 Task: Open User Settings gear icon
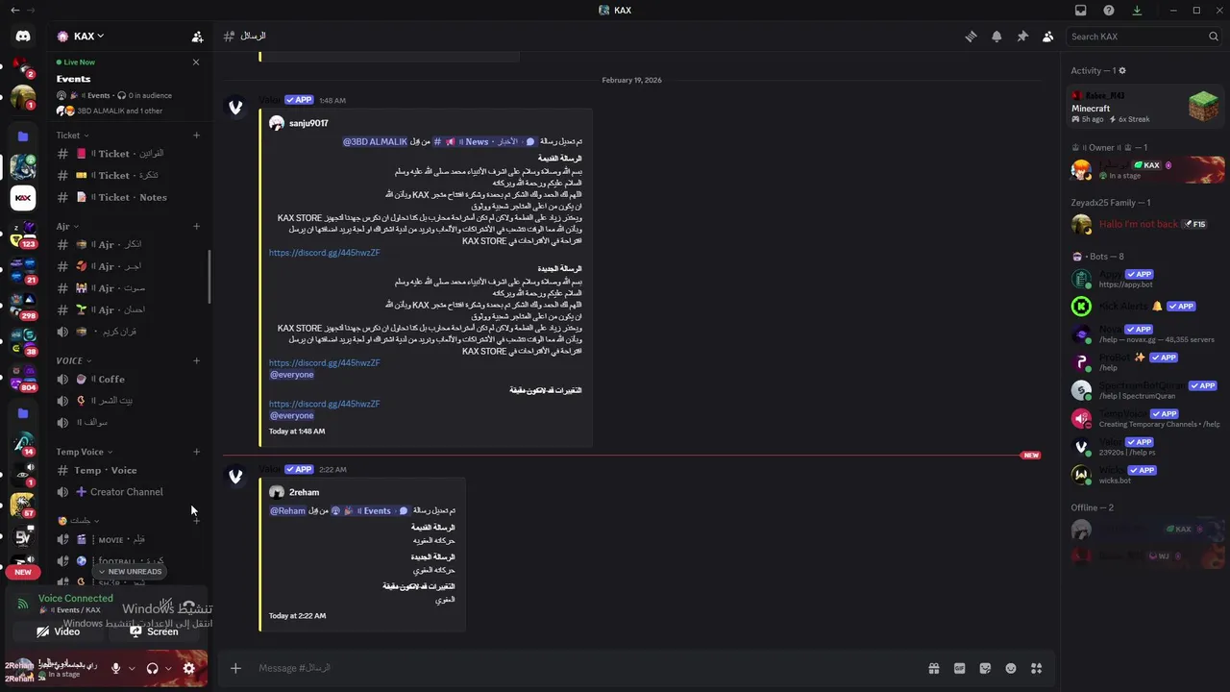(188, 668)
